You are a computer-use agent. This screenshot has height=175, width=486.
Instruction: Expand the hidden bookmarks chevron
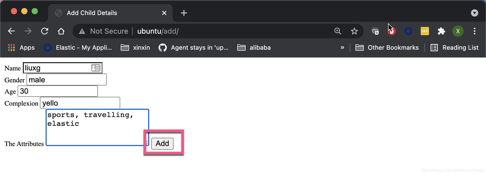click(x=342, y=48)
